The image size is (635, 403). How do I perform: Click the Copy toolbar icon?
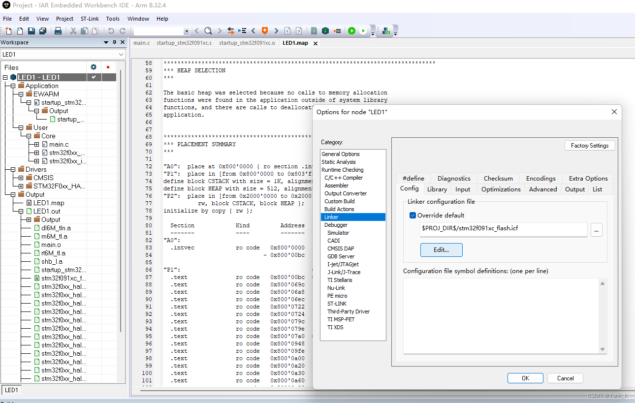pos(84,31)
